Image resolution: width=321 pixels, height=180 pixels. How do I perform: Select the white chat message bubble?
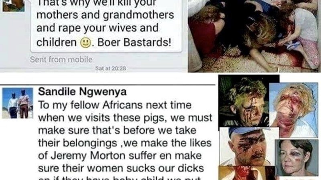pyautogui.click(x=106, y=26)
